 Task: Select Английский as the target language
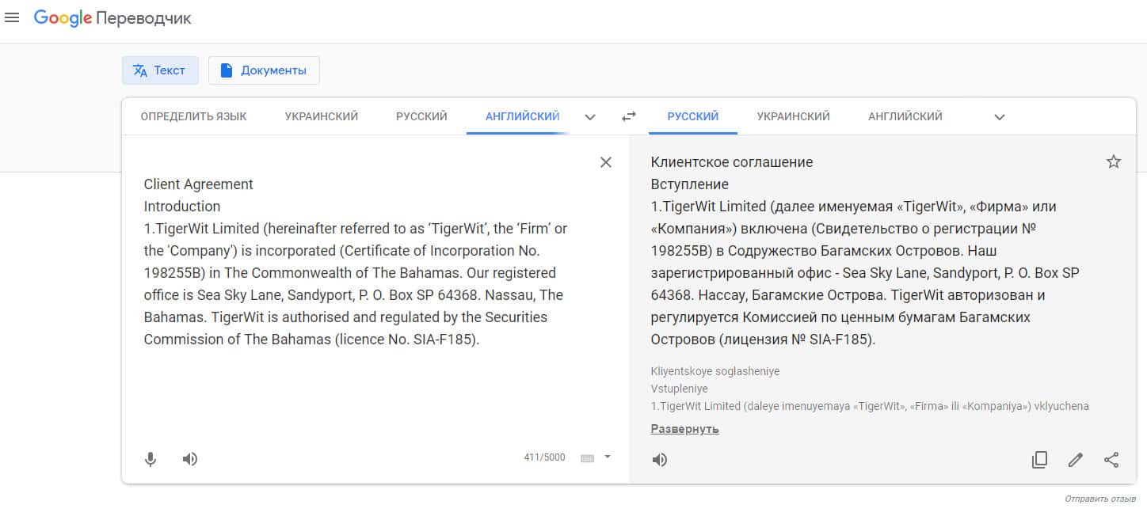[905, 116]
